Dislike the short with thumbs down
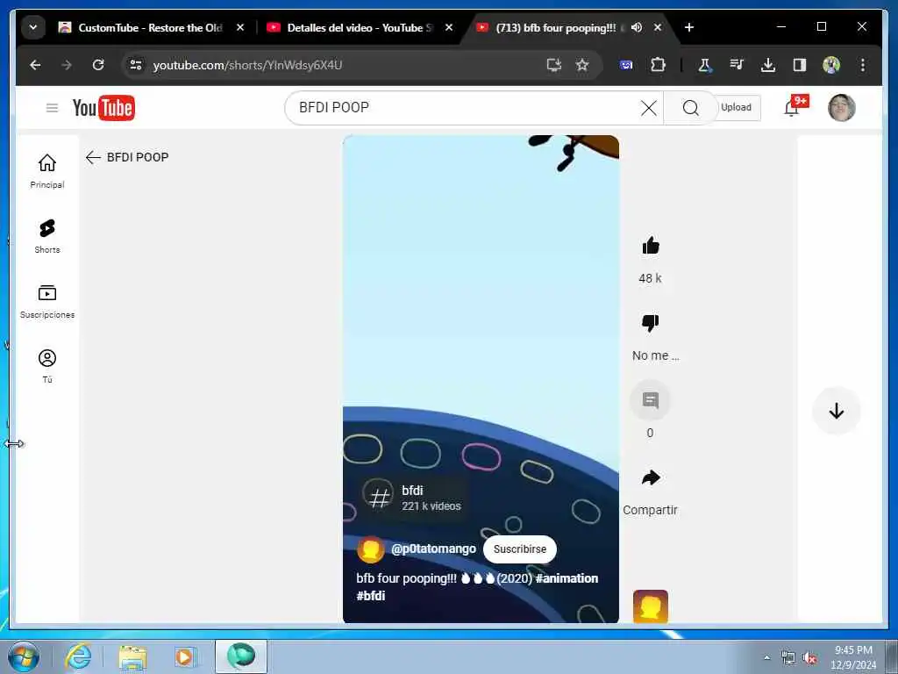The image size is (898, 674). tap(650, 323)
